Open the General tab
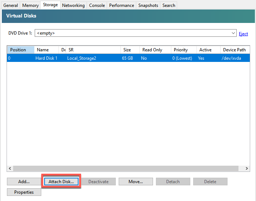The height and width of the screenshot is (201, 256). point(11,5)
